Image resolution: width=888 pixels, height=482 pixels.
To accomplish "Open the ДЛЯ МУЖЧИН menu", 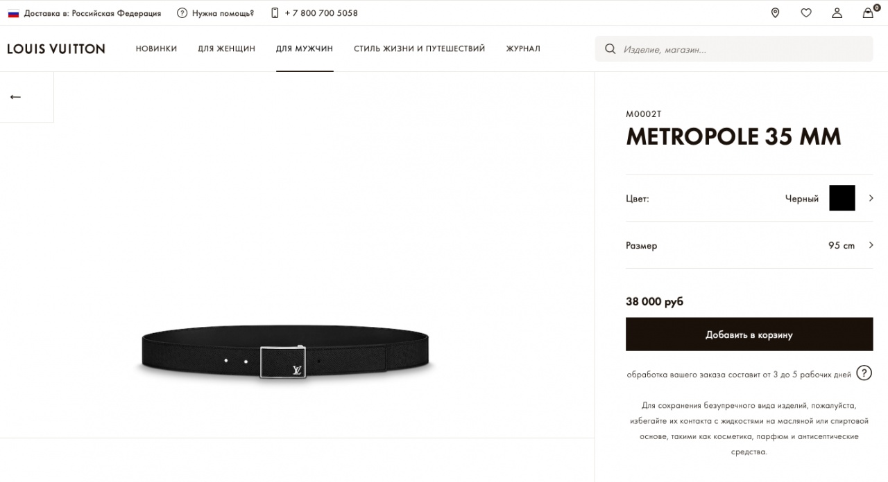I will (x=305, y=48).
